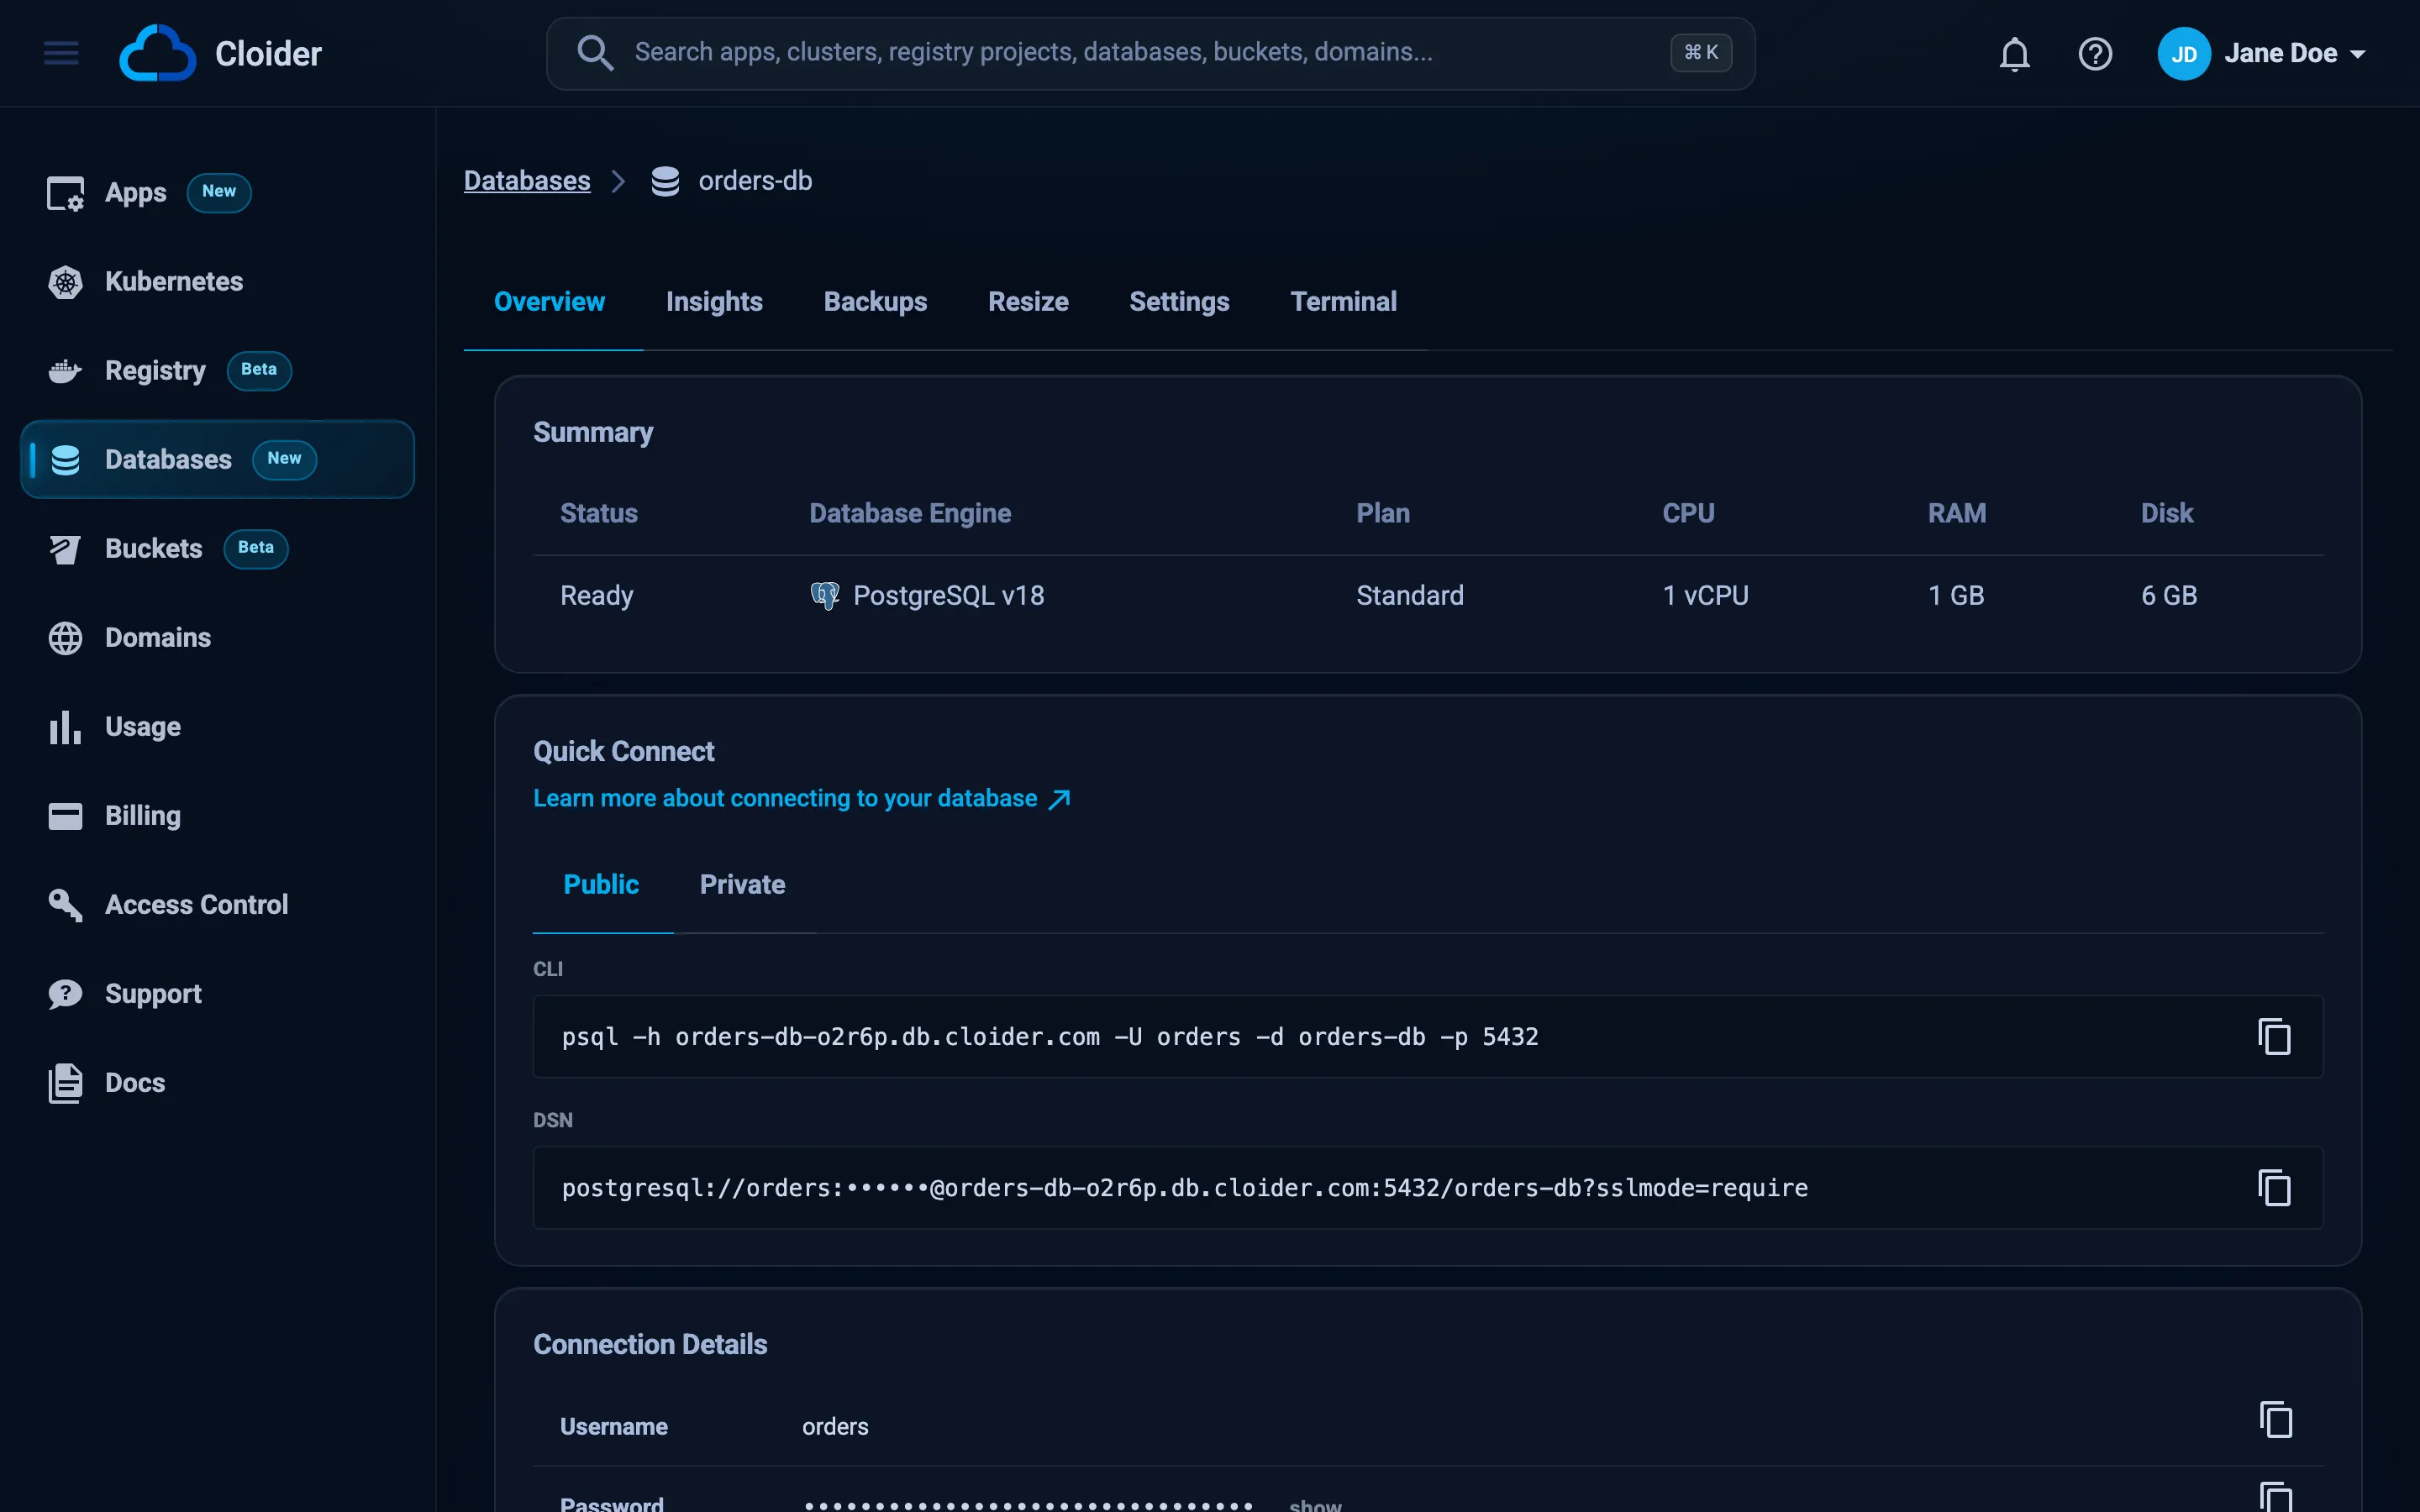Copy the CLI psql command

[x=2274, y=1037]
